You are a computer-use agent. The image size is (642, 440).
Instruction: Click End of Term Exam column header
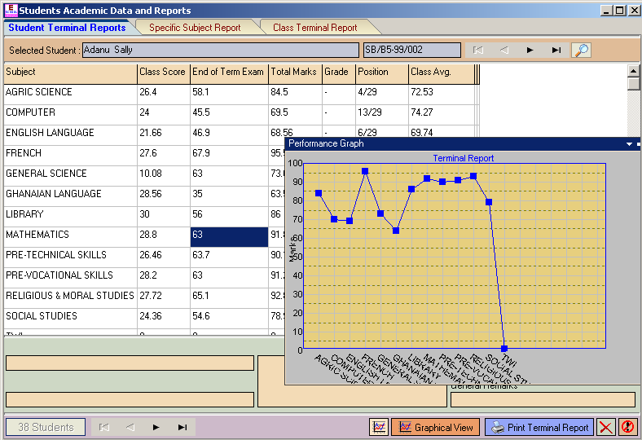[x=229, y=74]
